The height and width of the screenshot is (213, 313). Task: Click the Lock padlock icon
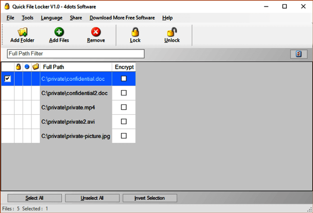135,32
